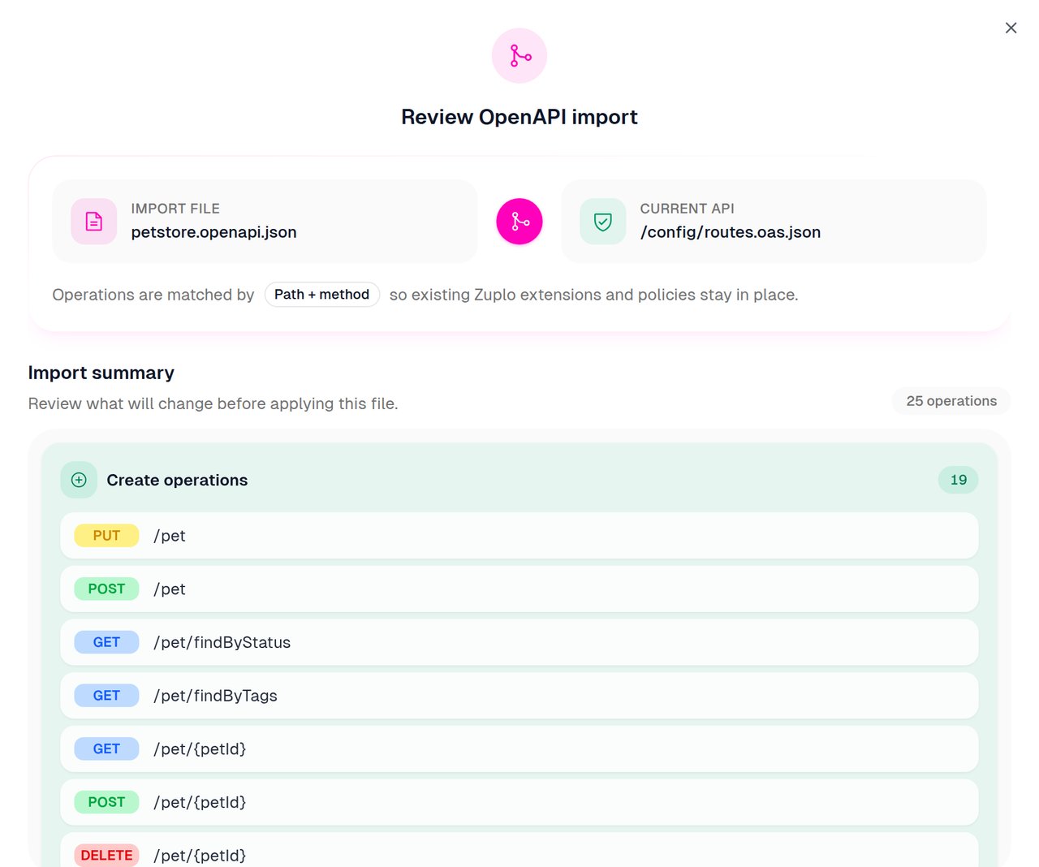
Task: Click the text 'Review what will change before applying this file.'
Action: (x=213, y=403)
